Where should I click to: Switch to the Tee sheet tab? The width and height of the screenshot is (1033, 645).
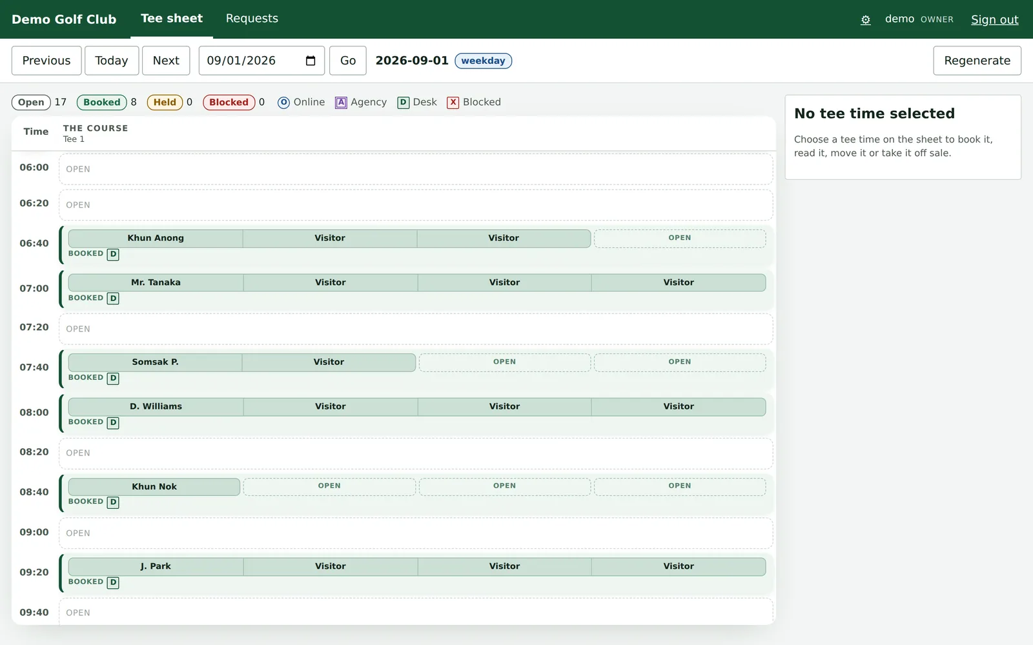click(x=172, y=19)
